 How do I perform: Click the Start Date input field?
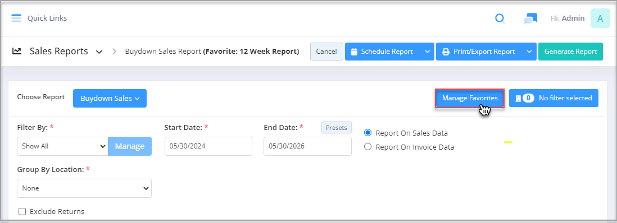pyautogui.click(x=208, y=146)
